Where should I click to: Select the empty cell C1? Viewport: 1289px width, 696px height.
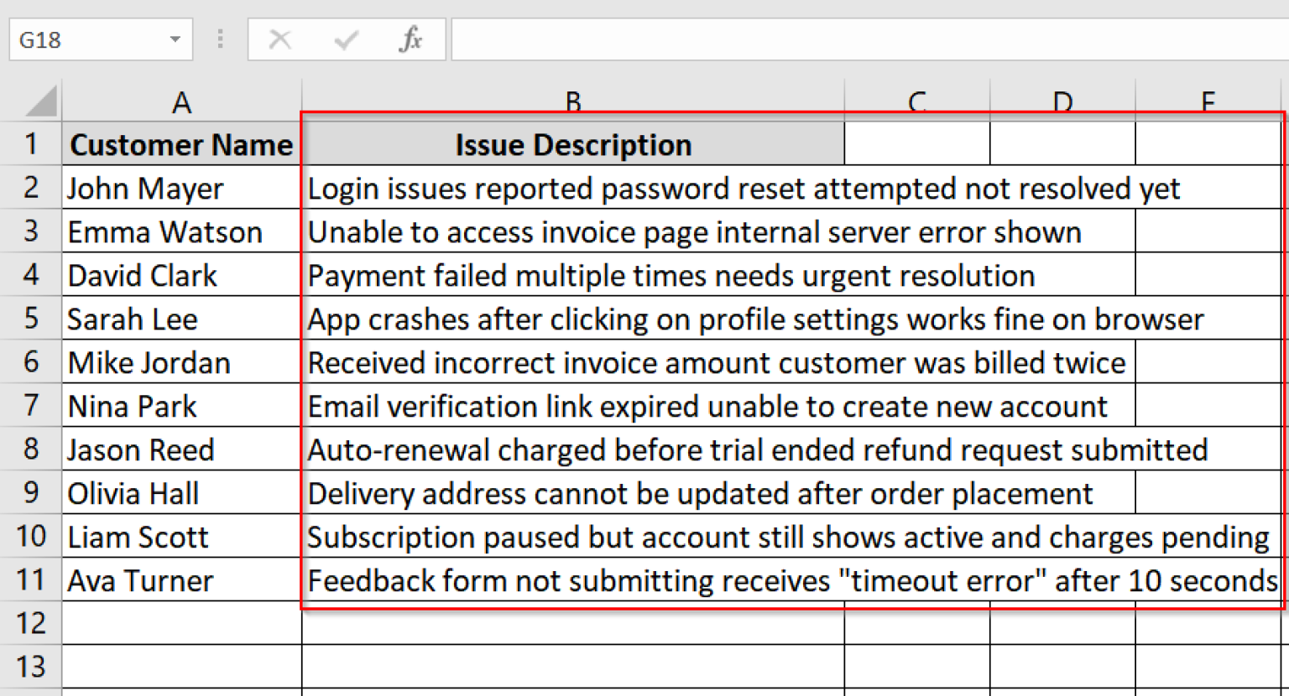pos(916,144)
